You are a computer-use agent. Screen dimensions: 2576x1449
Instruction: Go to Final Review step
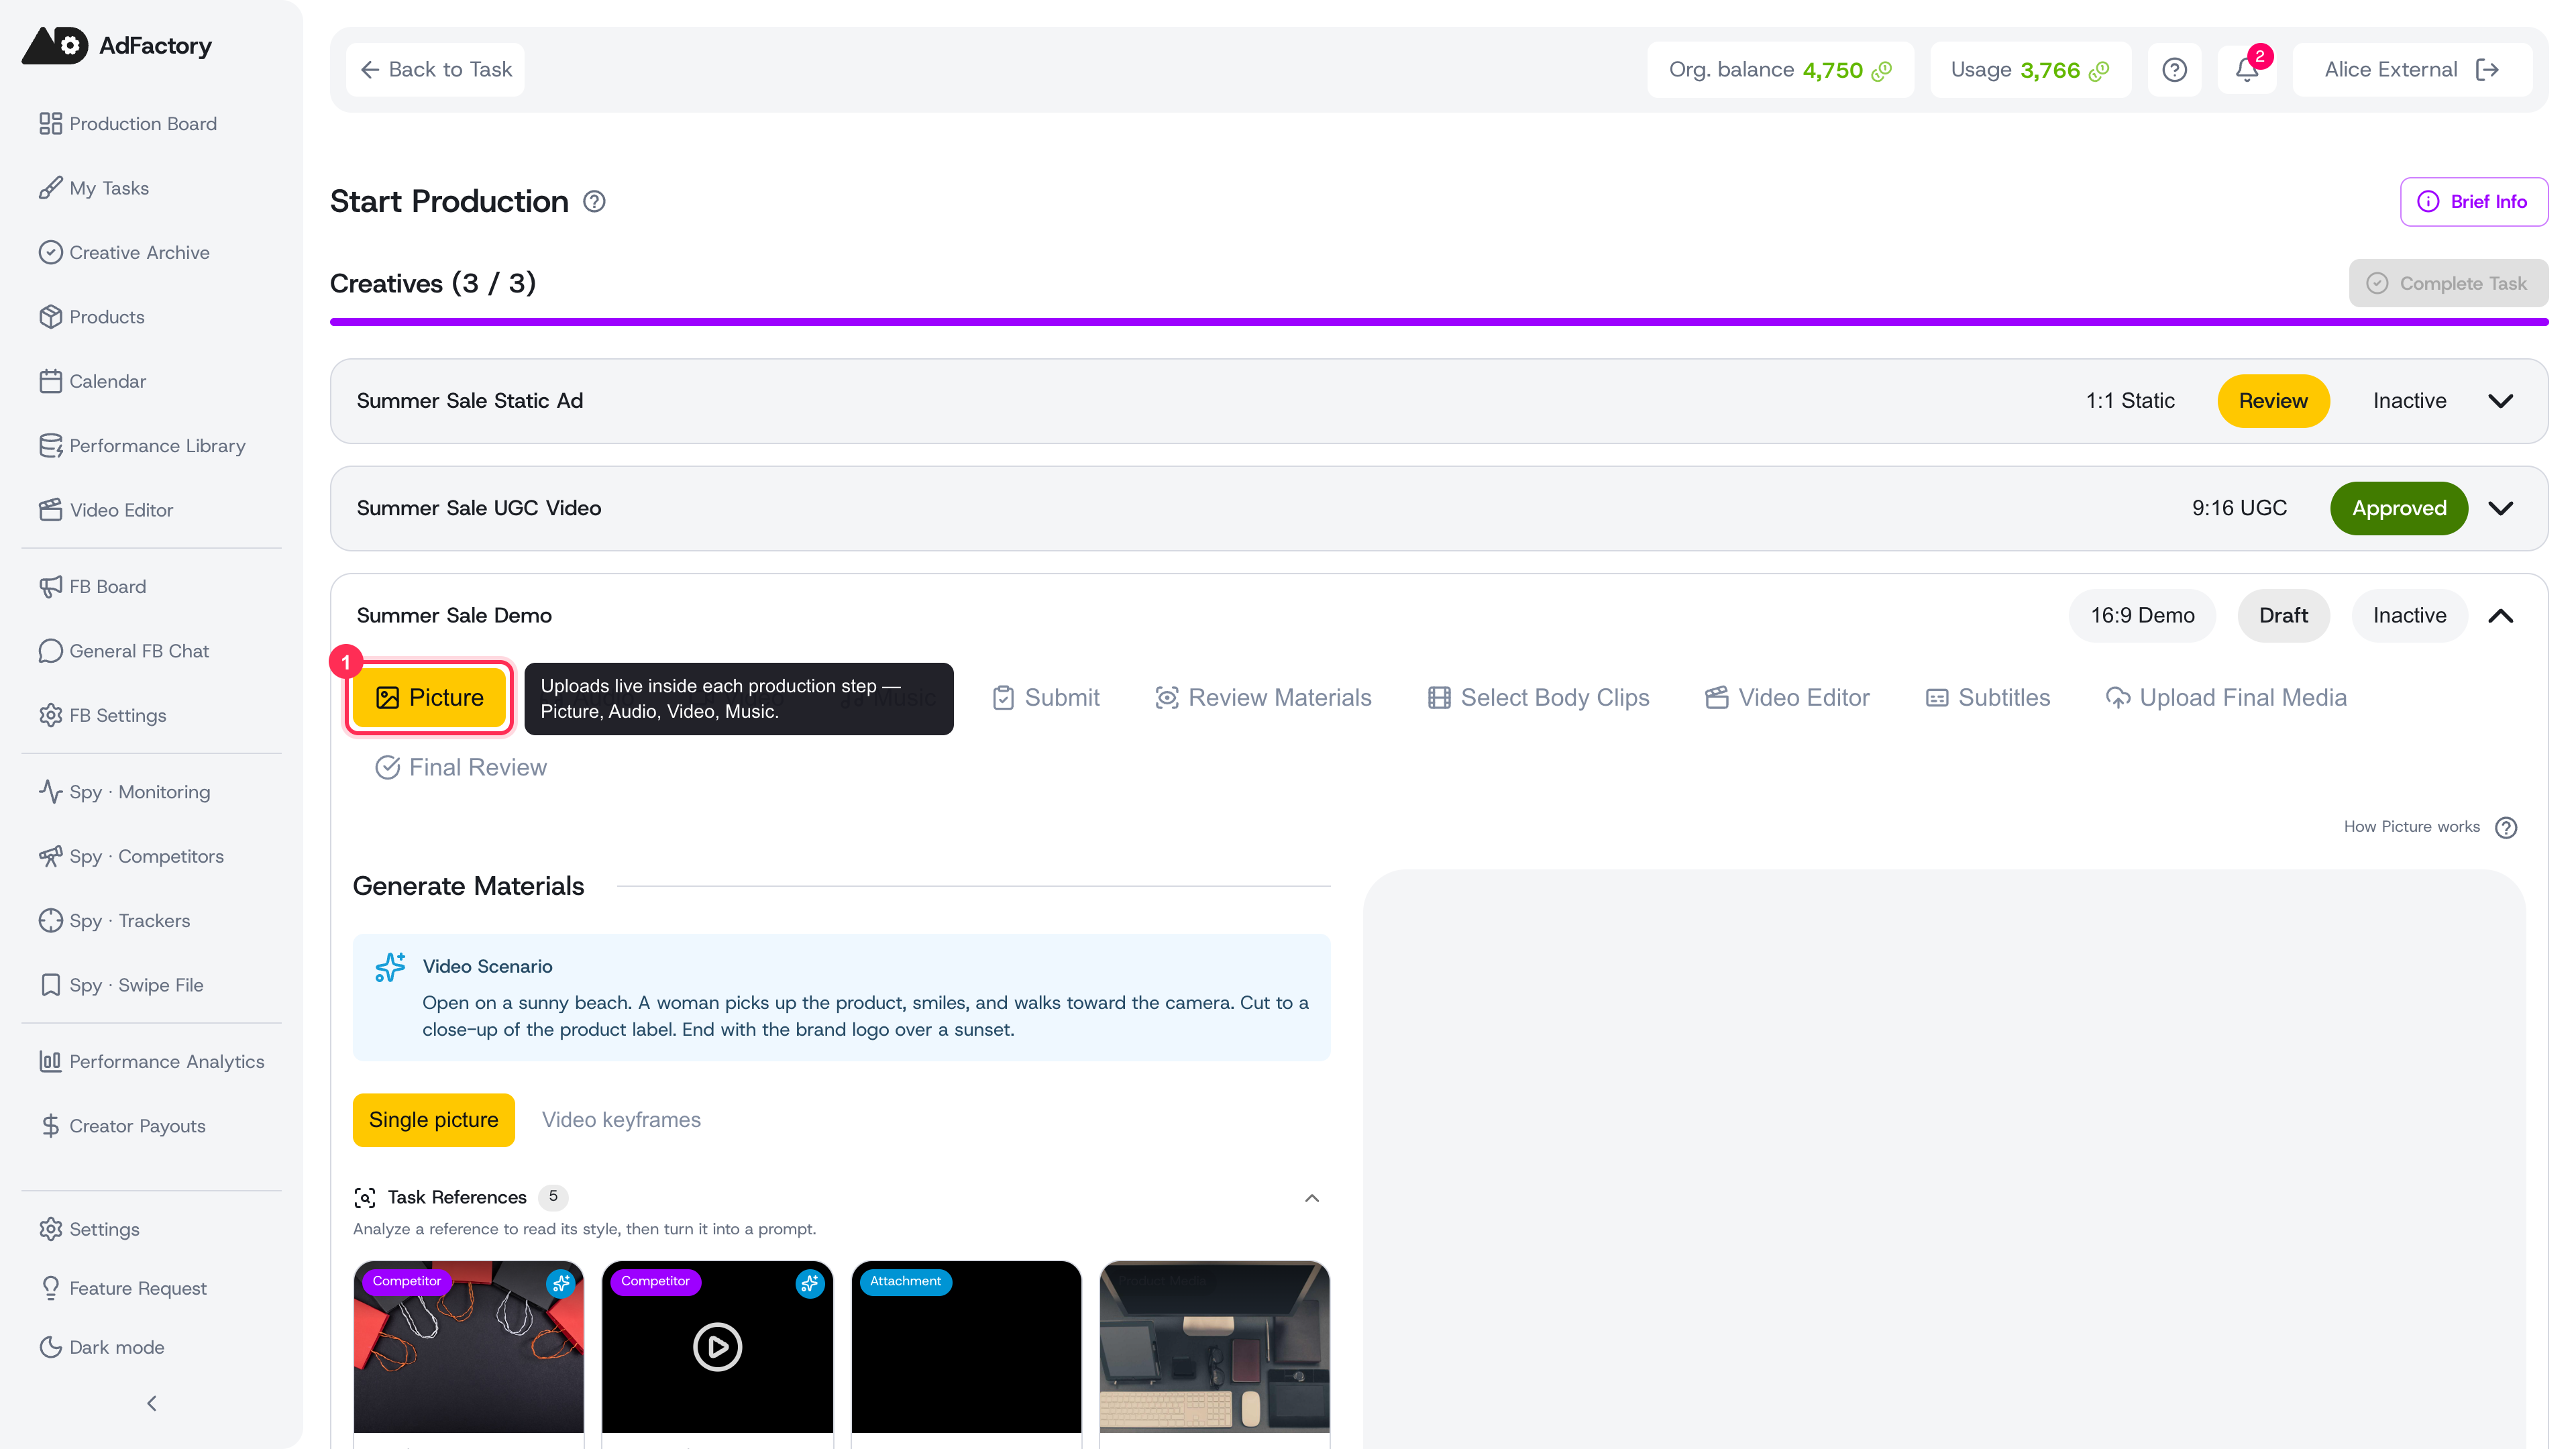click(x=461, y=768)
